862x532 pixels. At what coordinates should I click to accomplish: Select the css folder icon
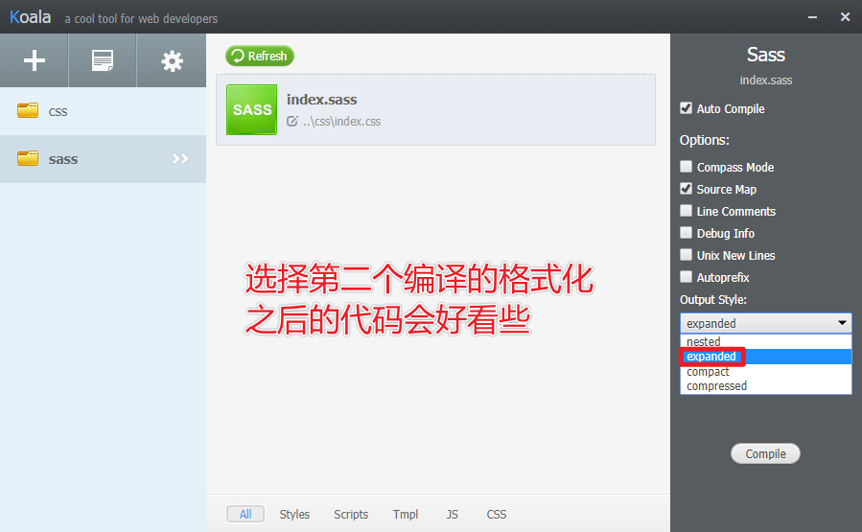point(28,110)
